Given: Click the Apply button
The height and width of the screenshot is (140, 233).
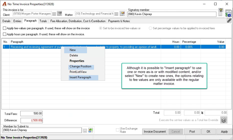Looking at the screenshot, I should tap(224, 131).
